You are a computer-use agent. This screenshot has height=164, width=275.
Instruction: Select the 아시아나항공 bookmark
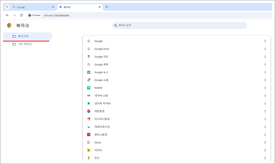pyautogui.click(x=177, y=119)
